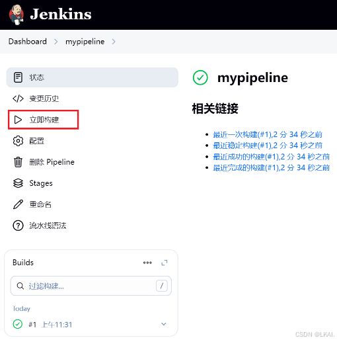Select 状态 in the sidebar

click(93, 77)
